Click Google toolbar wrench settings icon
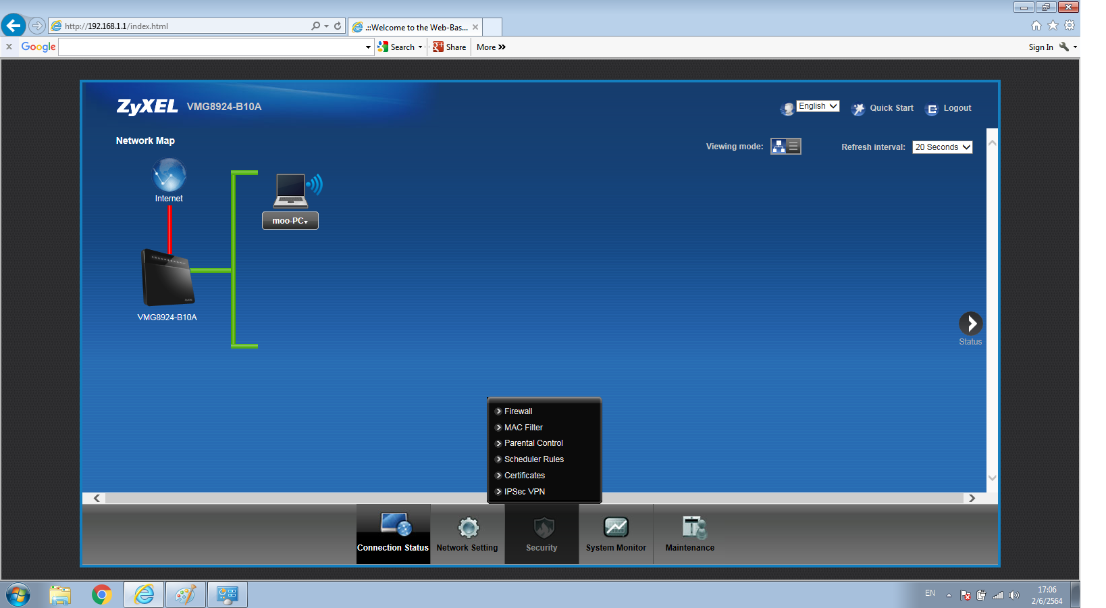 (x=1064, y=47)
